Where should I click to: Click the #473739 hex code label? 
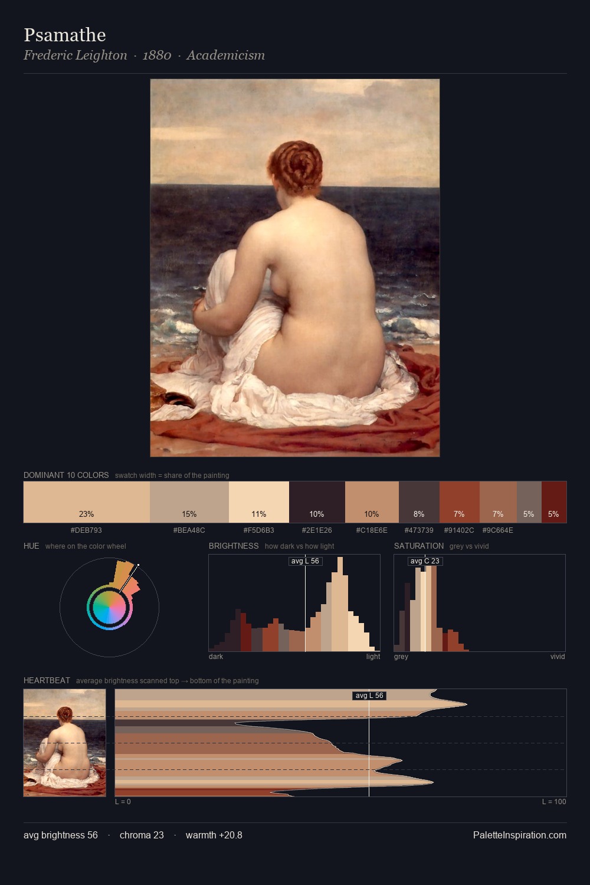coord(419,530)
